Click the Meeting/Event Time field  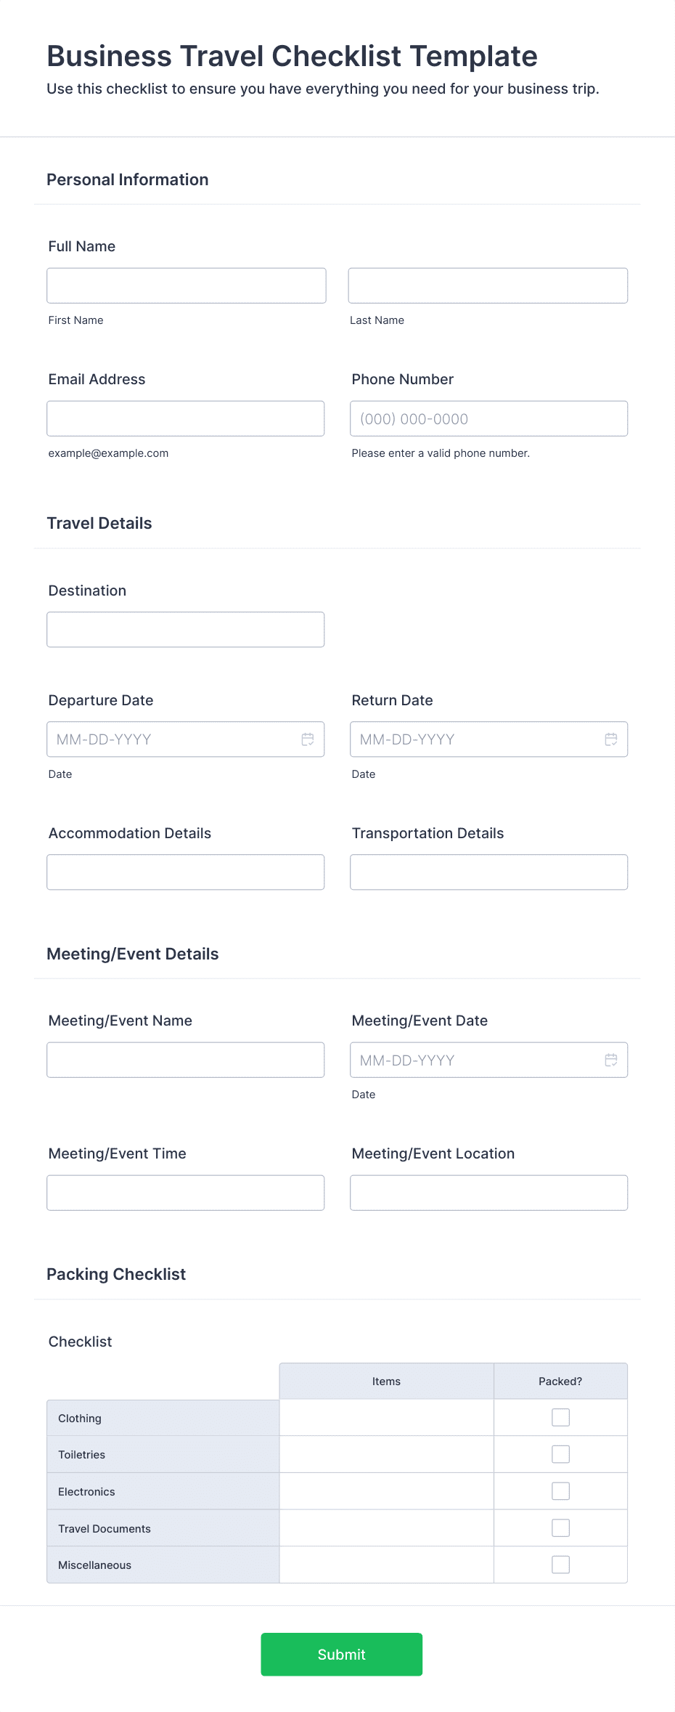pyautogui.click(x=186, y=1192)
